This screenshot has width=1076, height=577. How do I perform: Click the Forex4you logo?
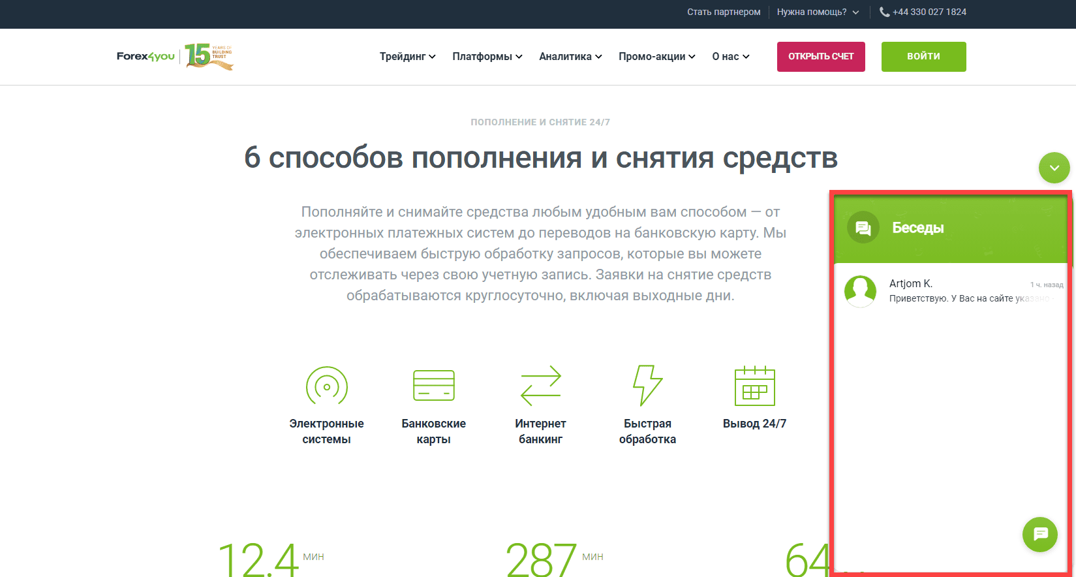click(x=146, y=56)
